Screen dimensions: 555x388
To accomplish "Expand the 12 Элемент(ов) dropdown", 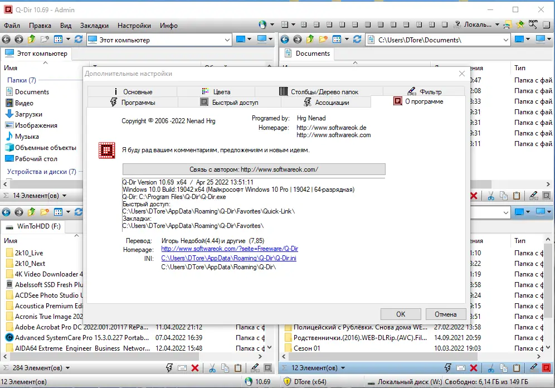I will pyautogui.click(x=343, y=368).
